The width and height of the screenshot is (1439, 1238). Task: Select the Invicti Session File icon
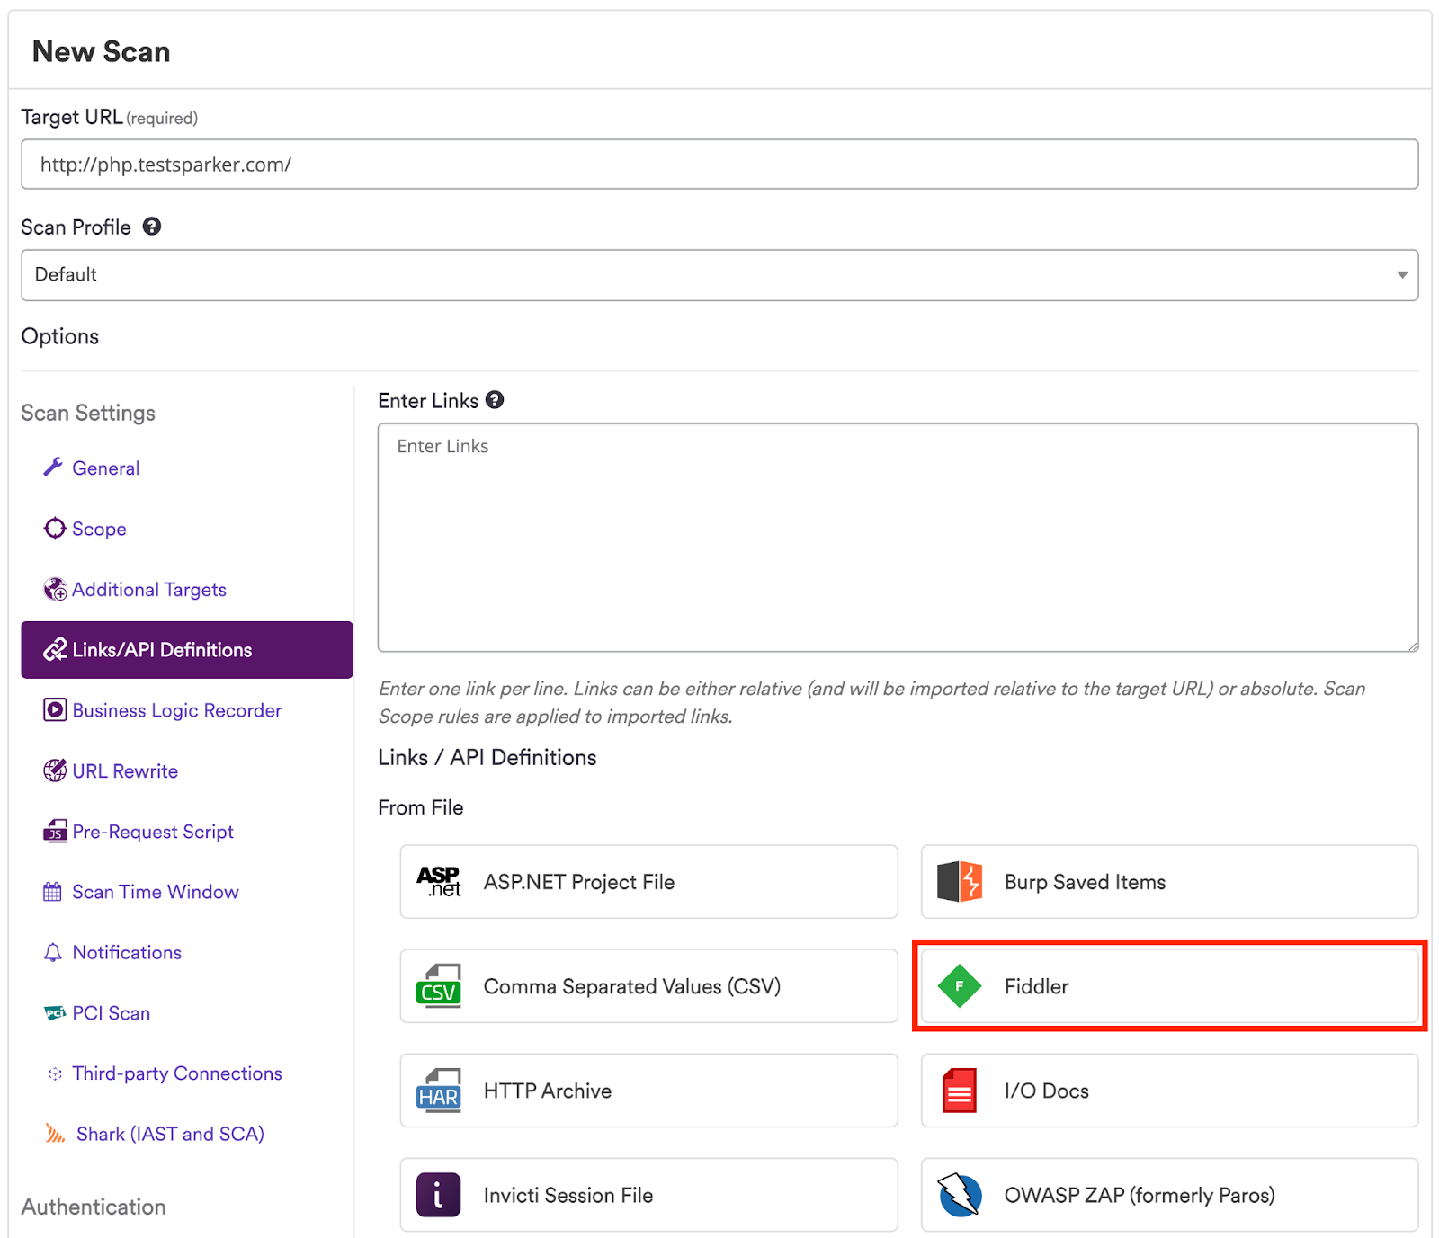tap(438, 1195)
